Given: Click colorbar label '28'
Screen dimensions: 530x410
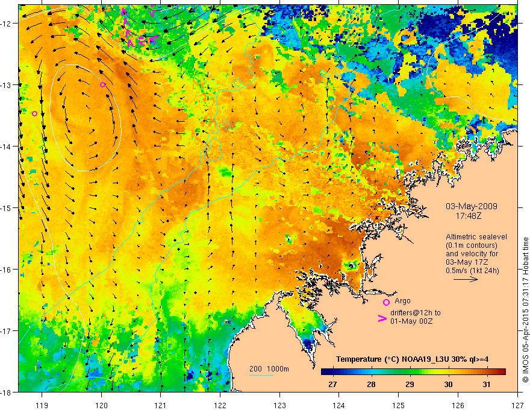Looking at the screenshot, I should 371,384.
